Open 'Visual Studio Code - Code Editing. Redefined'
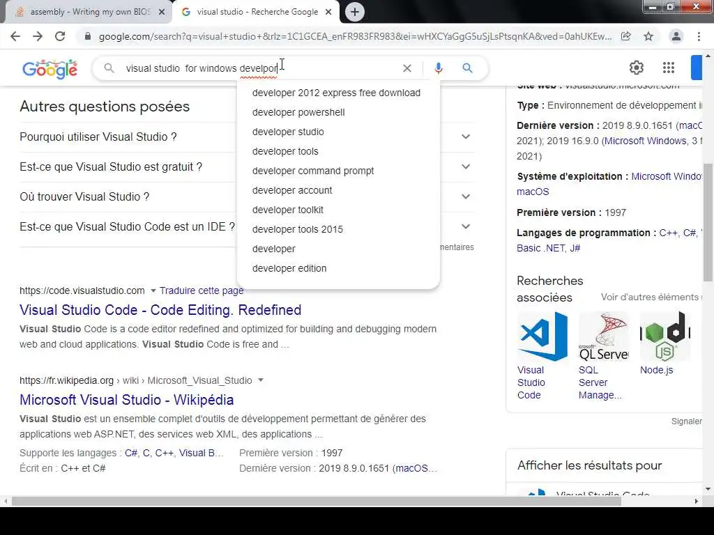Viewport: 714px width, 535px height. pyautogui.click(x=160, y=310)
